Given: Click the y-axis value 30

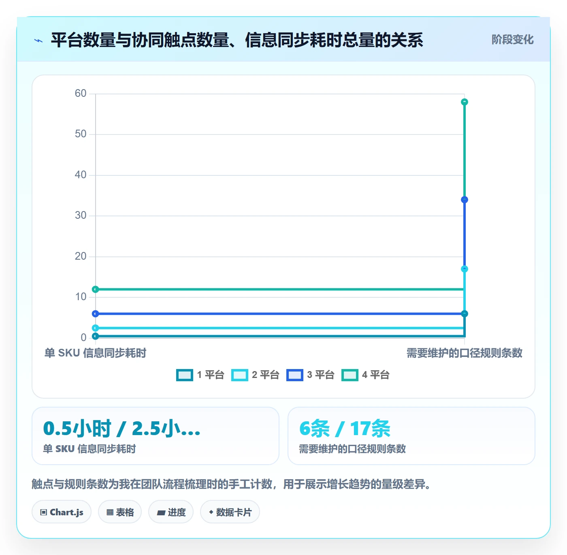Looking at the screenshot, I should [x=81, y=216].
